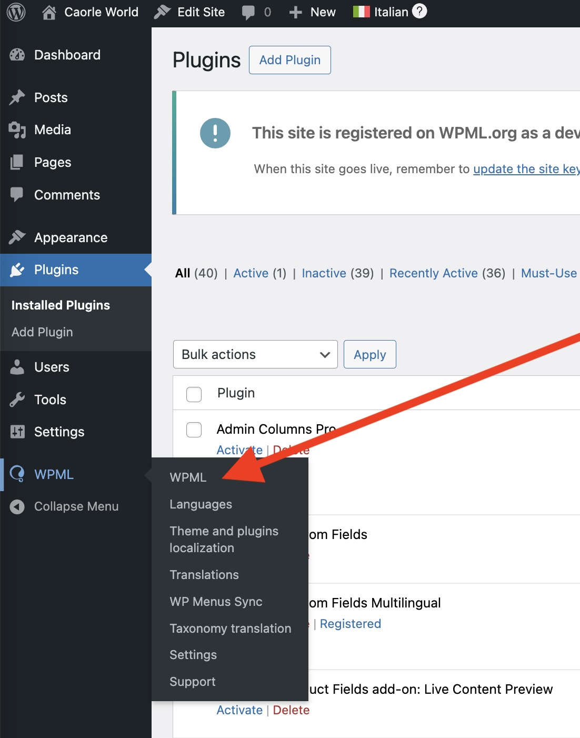Click the Edit Site brush icon
This screenshot has height=738, width=580.
162,12
